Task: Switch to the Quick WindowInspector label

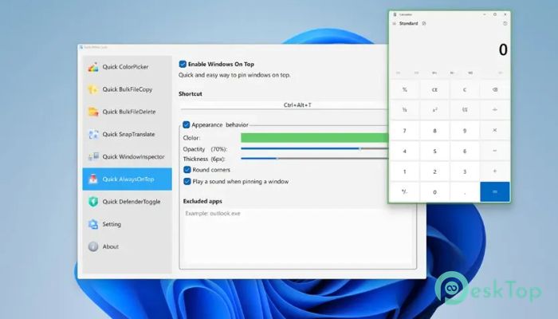Action: coord(133,156)
